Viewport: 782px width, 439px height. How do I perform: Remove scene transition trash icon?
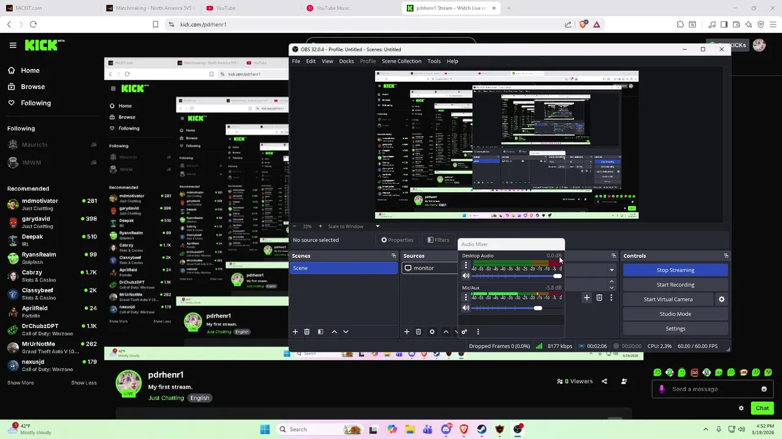[599, 298]
